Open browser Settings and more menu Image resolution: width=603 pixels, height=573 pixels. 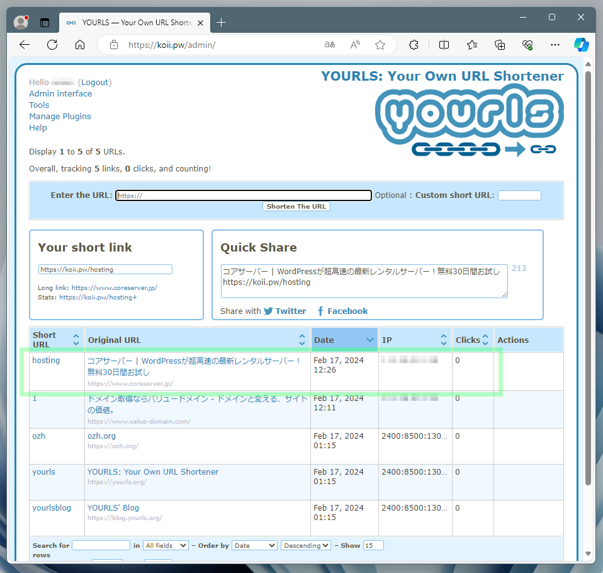555,45
